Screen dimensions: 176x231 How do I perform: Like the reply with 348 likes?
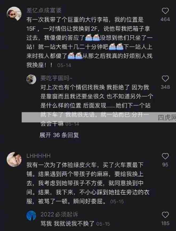165,79
